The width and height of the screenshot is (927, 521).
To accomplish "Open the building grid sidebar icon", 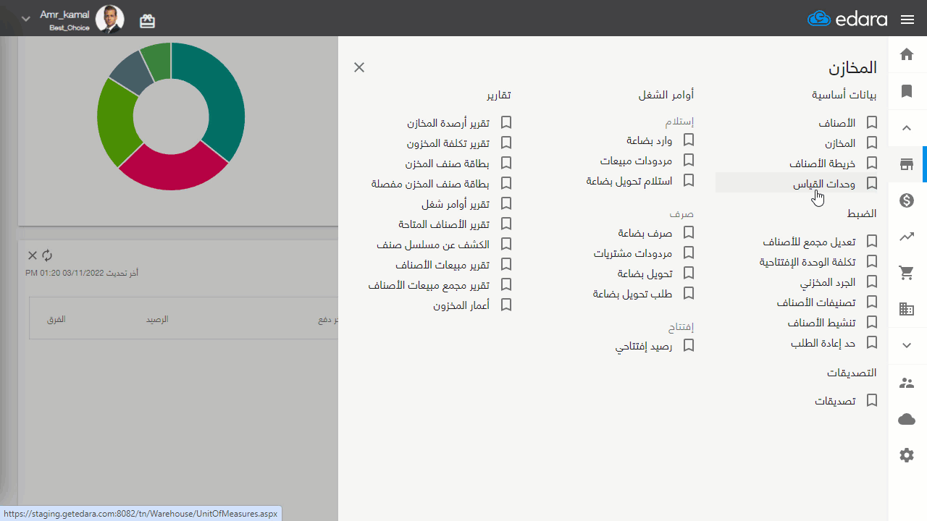I will click(907, 309).
